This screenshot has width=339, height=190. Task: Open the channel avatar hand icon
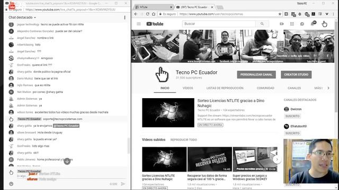(x=162, y=74)
